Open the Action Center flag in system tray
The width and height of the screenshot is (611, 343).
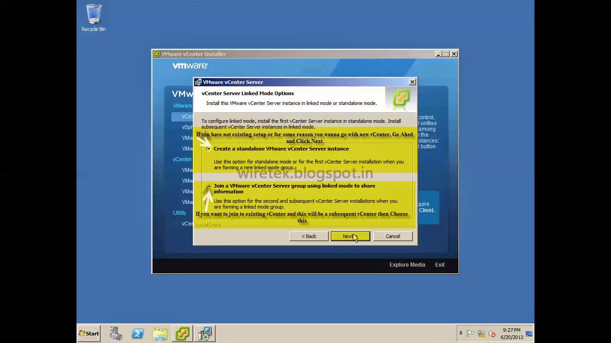471,333
